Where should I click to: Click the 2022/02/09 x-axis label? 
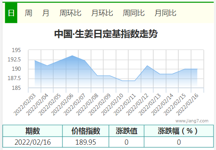click(x=100, y=104)
